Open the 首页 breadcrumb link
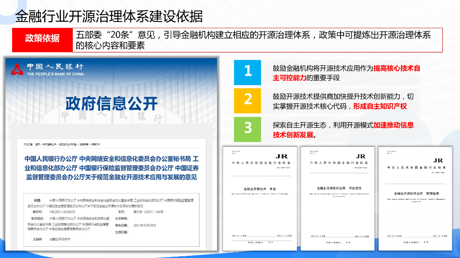The image size is (460, 258). [x=38, y=144]
